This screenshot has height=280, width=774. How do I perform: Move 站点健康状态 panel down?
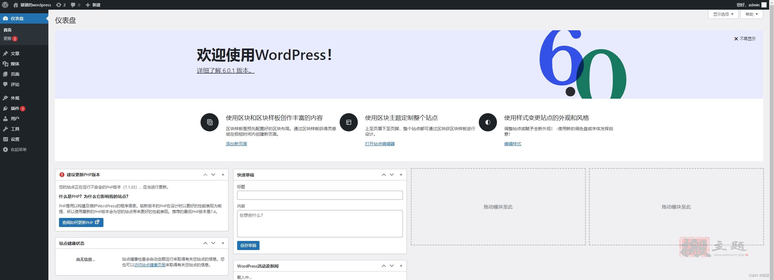click(x=213, y=243)
